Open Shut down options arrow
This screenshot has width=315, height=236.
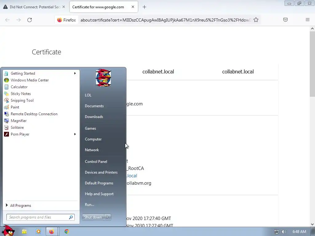(x=107, y=217)
